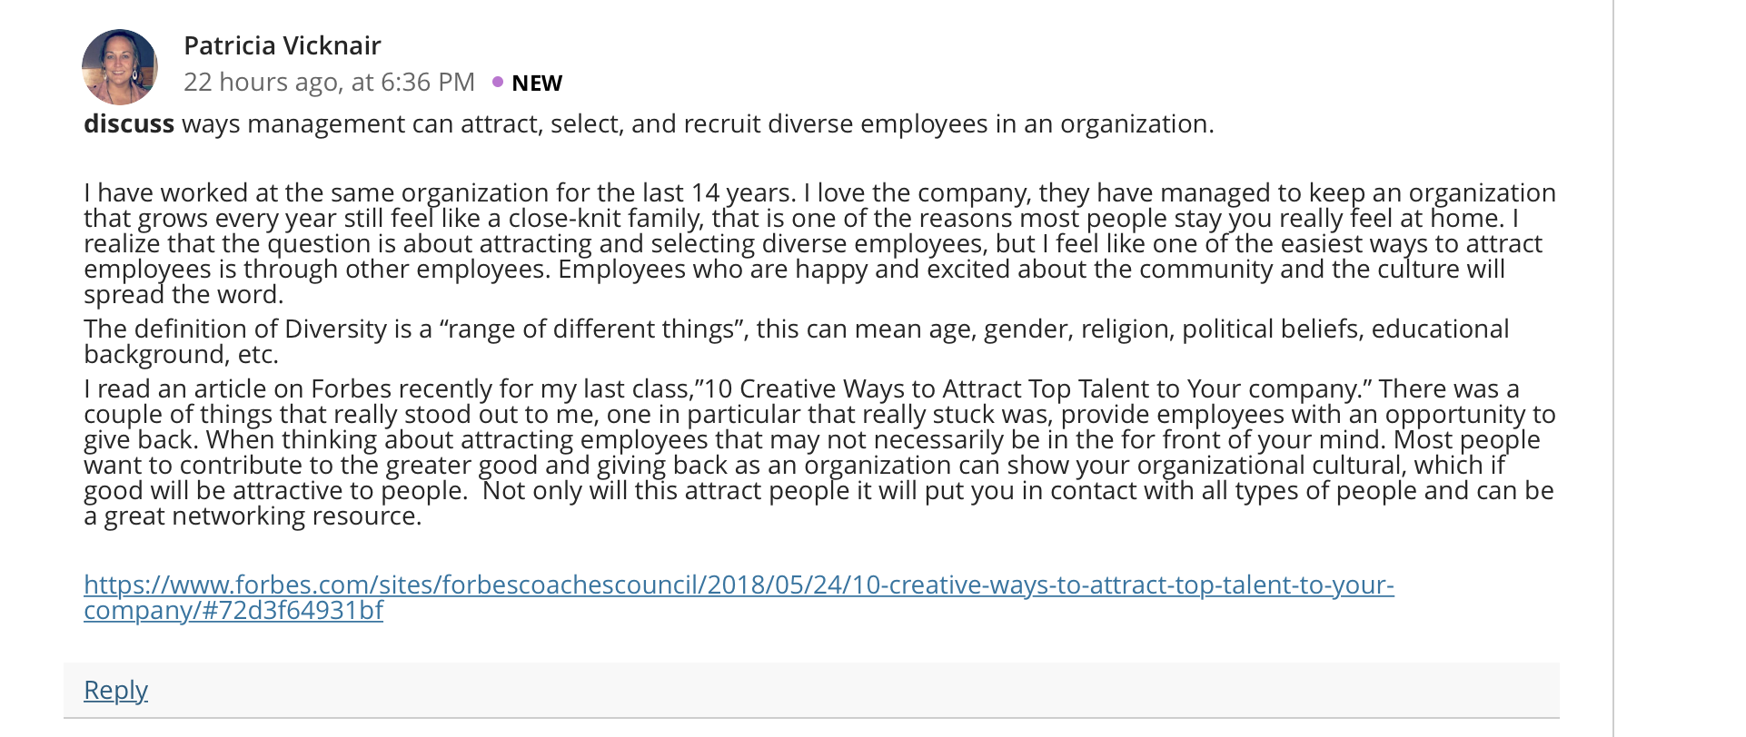The image size is (1746, 737).
Task: Open the Forbes article URL link
Action: tap(739, 596)
